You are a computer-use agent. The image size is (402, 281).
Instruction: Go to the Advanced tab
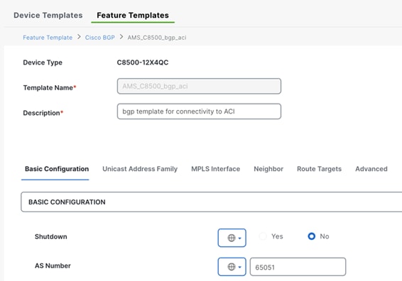[x=371, y=169]
